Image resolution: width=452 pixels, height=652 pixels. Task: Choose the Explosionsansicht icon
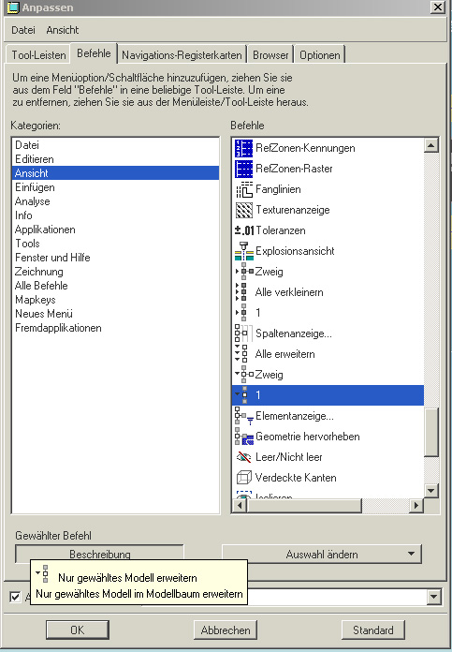point(244,251)
